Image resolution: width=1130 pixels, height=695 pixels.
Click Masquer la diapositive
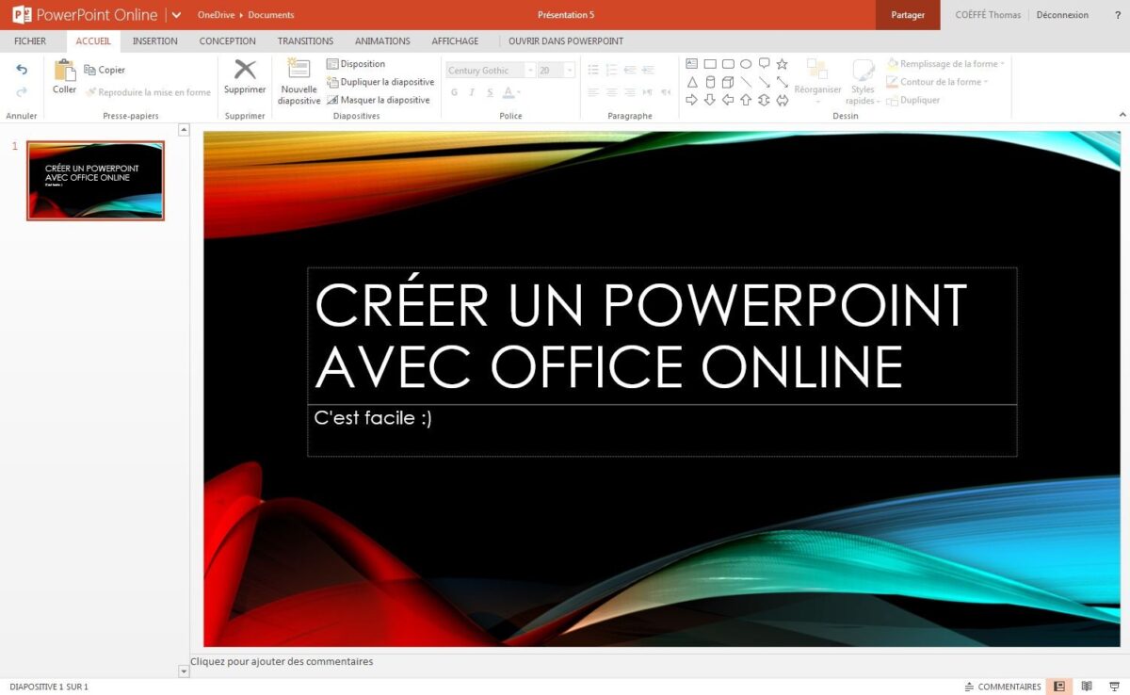point(379,100)
